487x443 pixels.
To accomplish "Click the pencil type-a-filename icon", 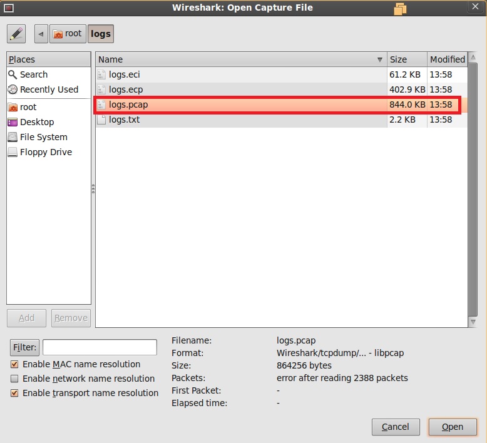I will click(x=16, y=34).
